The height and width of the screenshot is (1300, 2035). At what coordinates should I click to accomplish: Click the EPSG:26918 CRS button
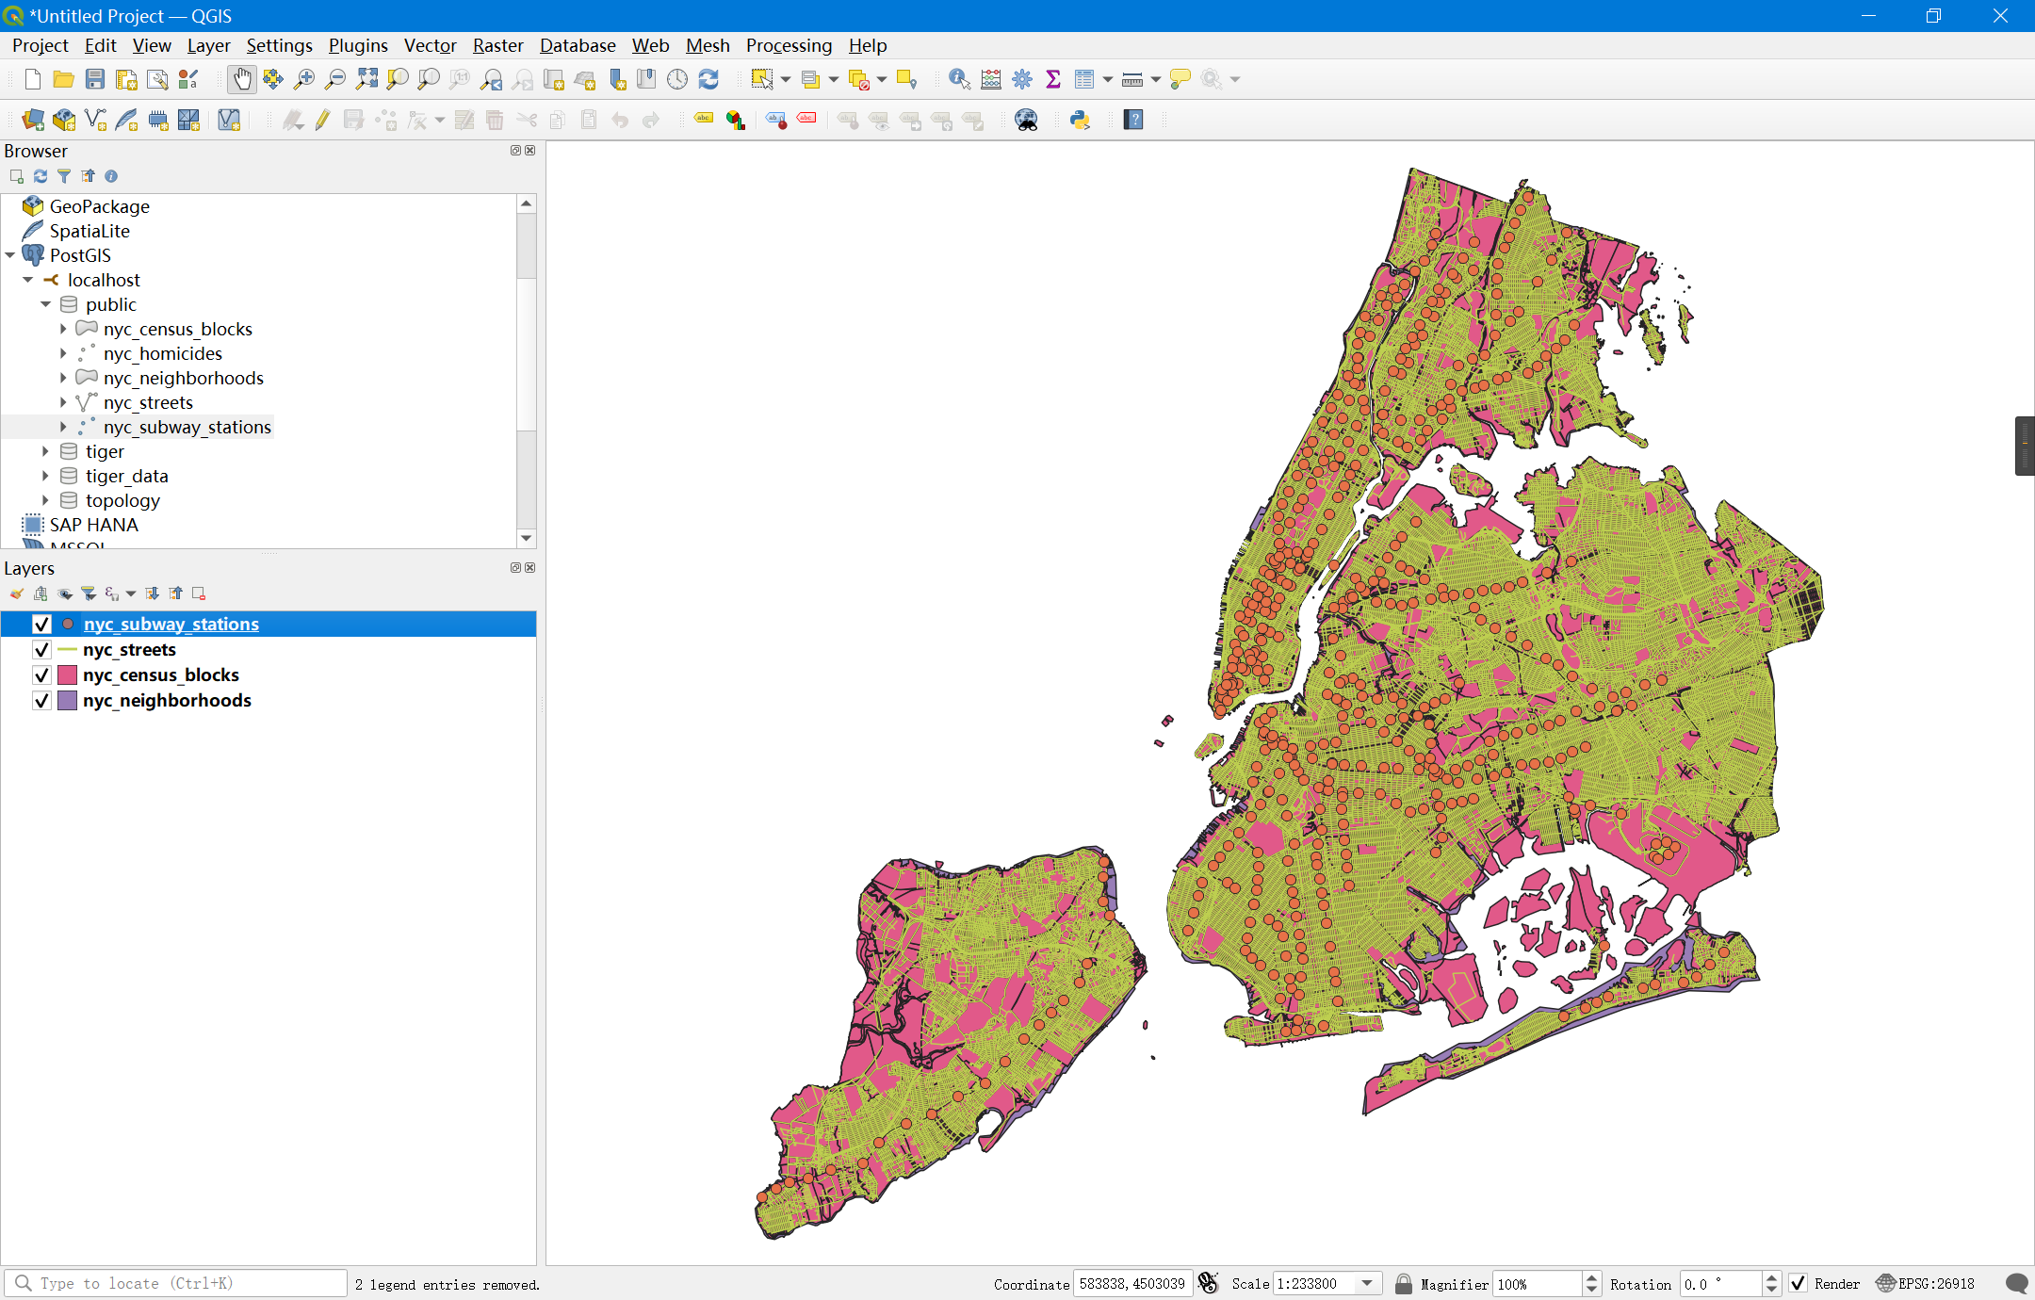[x=1926, y=1283]
